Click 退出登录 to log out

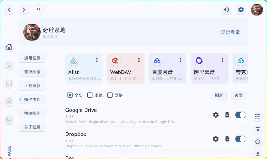(230, 32)
